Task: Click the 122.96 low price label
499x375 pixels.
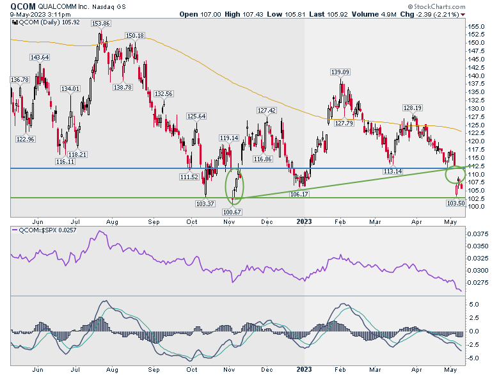Action: (26, 139)
